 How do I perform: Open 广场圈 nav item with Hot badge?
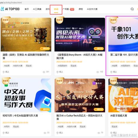(x=68, y=9)
